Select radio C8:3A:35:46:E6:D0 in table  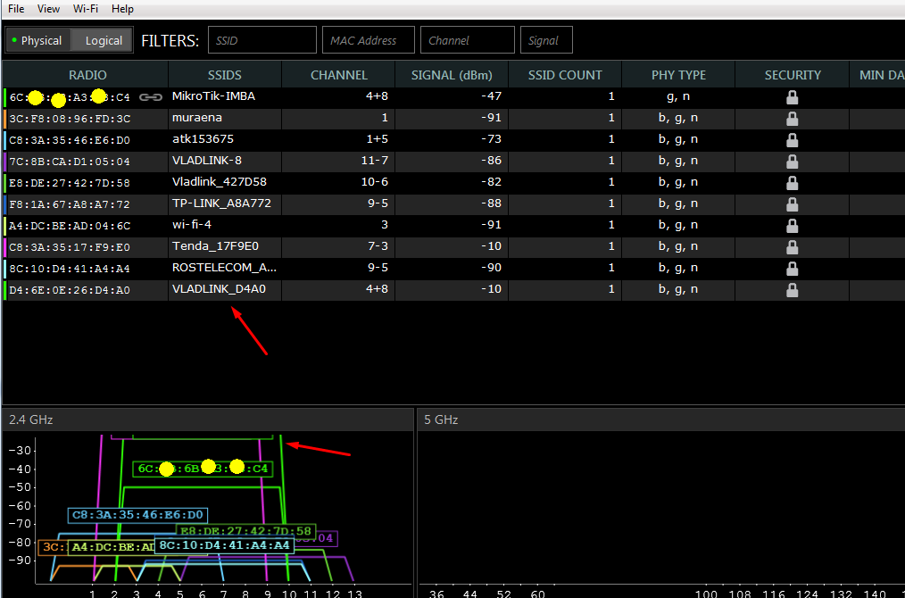tap(70, 141)
